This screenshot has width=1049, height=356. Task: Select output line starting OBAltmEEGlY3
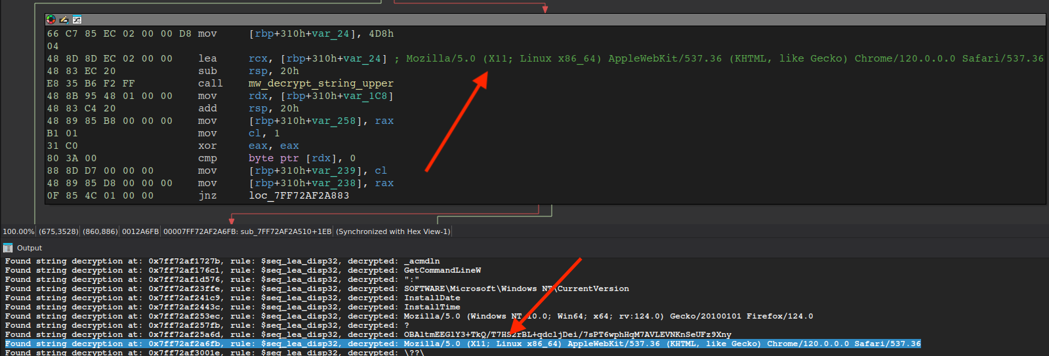[368, 334]
